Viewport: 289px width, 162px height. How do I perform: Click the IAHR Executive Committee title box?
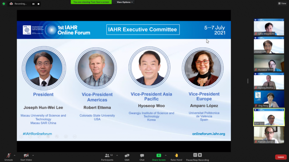pos(143,30)
